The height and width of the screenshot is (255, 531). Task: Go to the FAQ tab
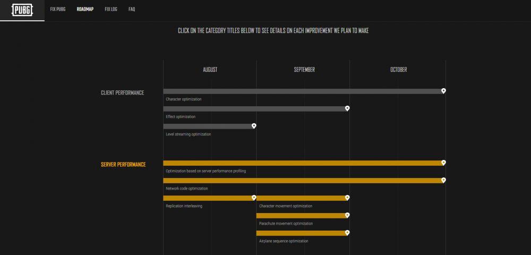pyautogui.click(x=132, y=10)
